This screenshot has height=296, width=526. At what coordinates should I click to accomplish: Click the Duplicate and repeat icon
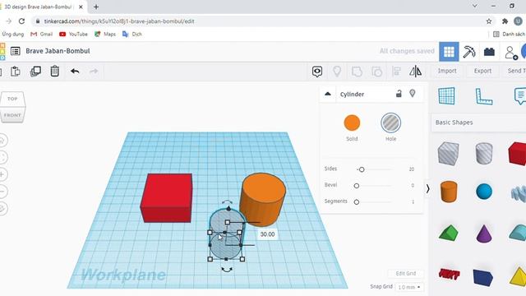coord(35,72)
